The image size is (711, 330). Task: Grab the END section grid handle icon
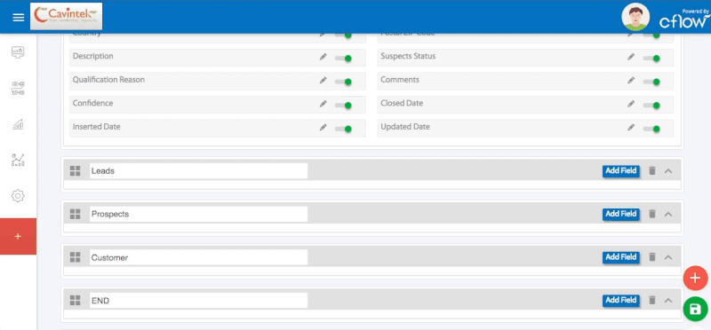coord(75,300)
